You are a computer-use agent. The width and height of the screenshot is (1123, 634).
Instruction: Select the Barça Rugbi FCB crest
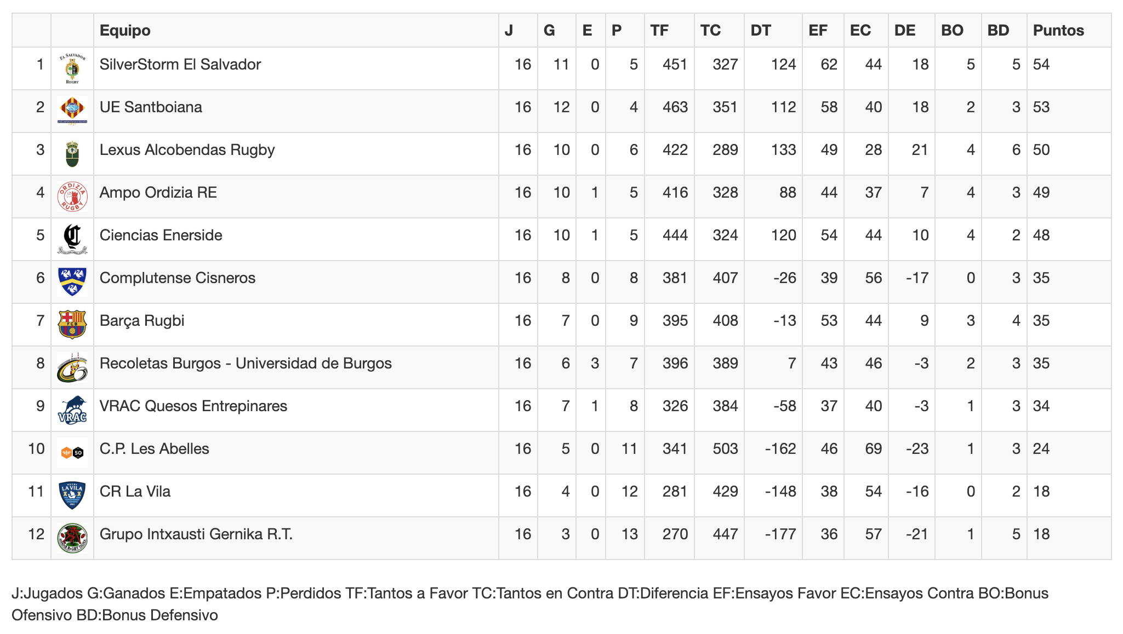pos(72,325)
